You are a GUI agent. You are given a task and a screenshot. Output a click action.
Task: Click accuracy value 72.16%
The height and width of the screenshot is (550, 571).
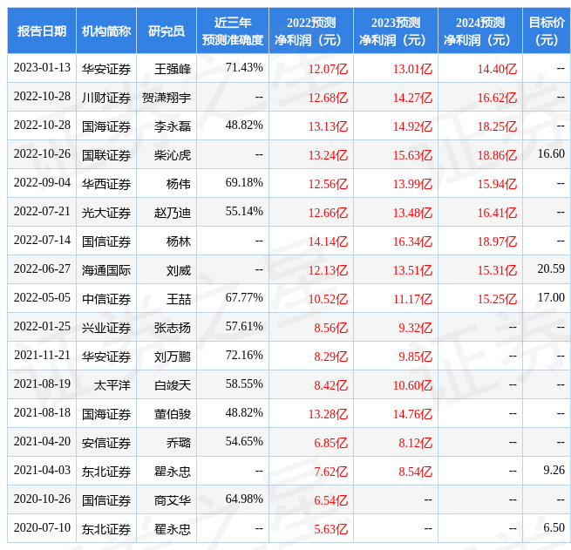244,356
